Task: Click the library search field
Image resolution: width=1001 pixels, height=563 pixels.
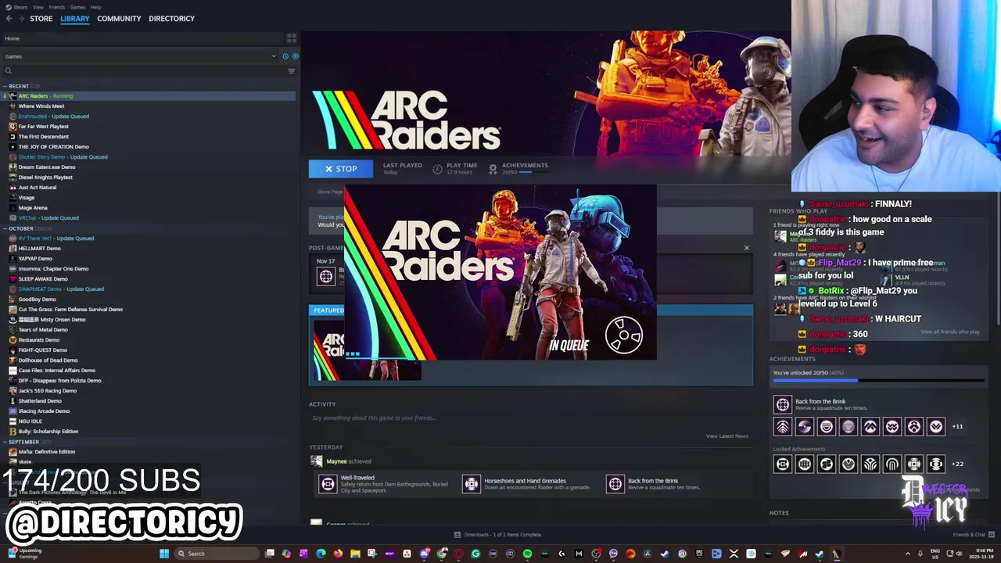Action: click(143, 71)
